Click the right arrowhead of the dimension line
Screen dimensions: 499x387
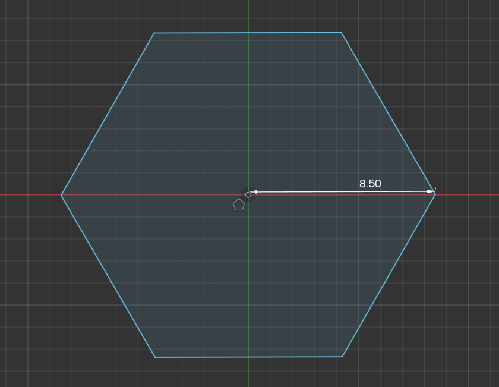431,191
